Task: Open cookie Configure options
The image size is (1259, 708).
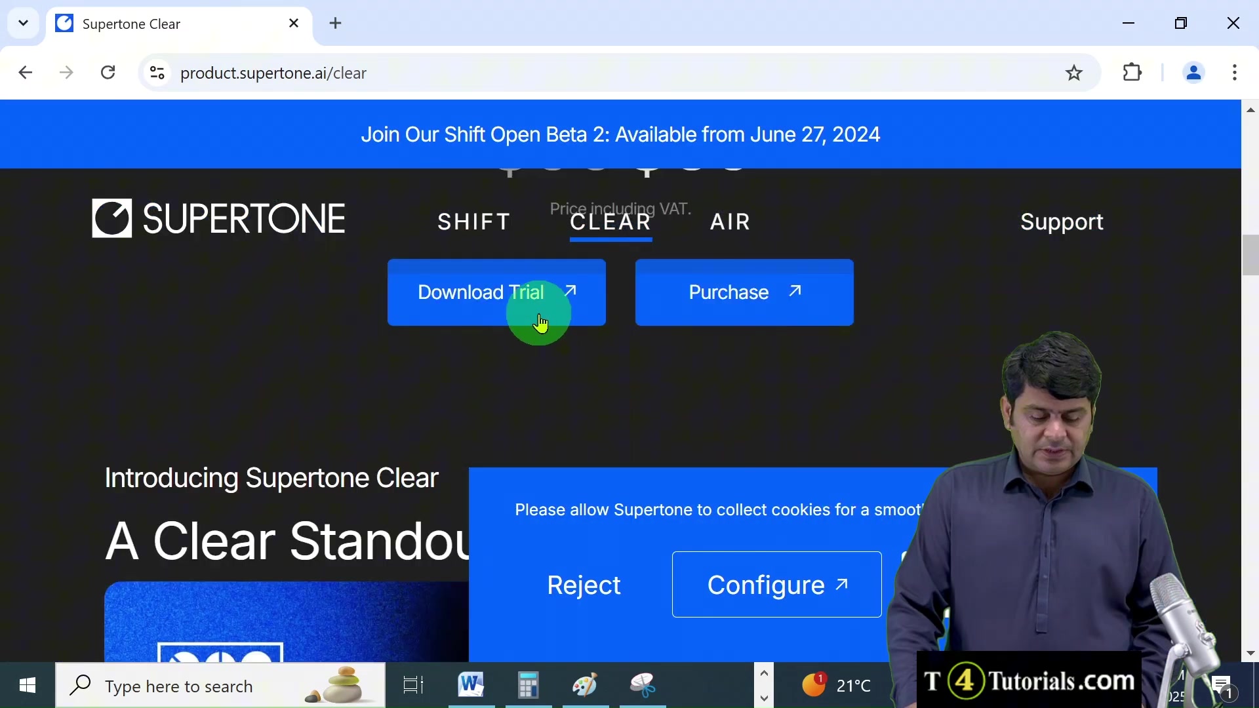Action: coord(776,585)
